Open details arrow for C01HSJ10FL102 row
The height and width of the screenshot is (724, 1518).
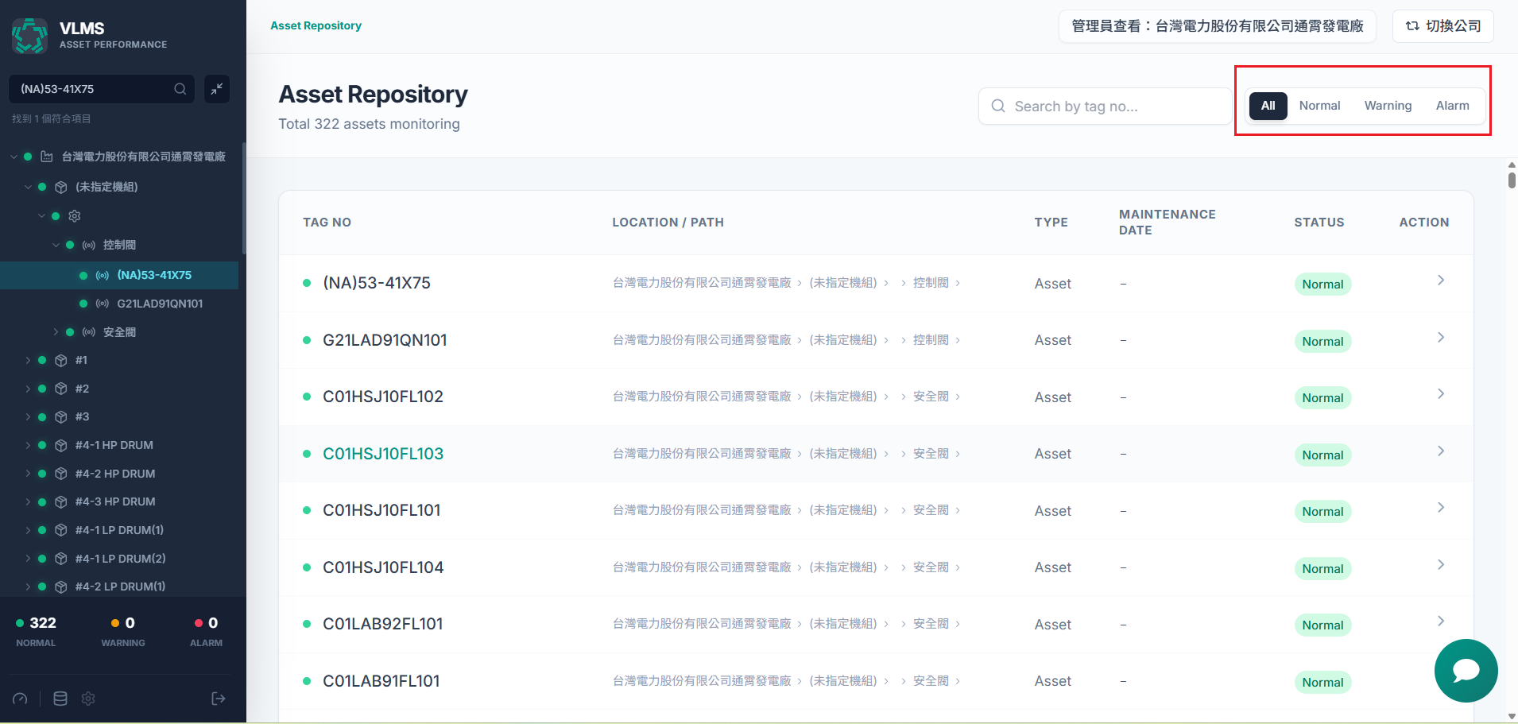[1441, 394]
